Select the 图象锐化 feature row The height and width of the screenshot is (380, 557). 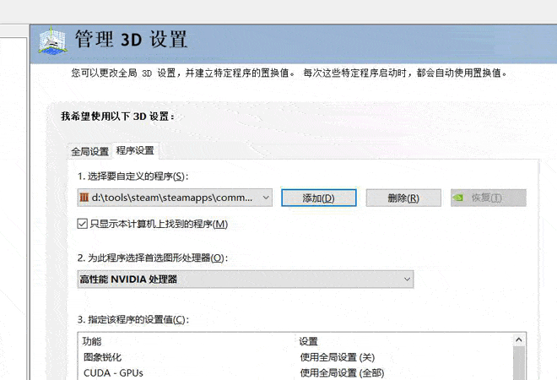point(103,357)
